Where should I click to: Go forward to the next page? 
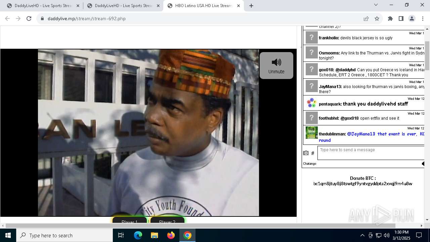click(18, 18)
